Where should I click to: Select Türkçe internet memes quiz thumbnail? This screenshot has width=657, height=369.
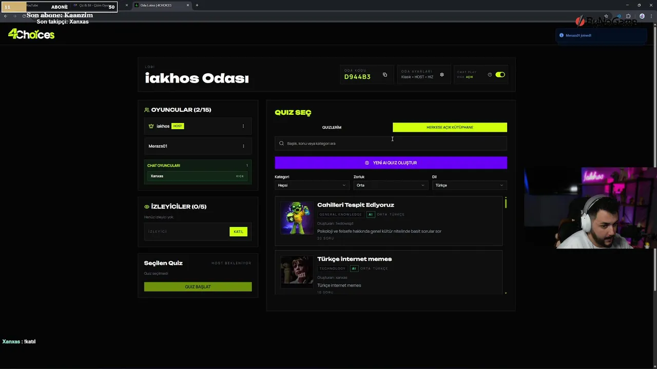297,272
